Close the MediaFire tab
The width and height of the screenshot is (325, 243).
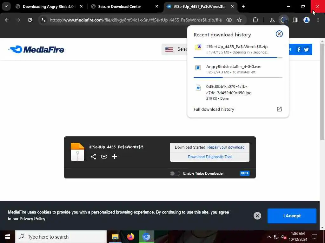pos(232,6)
